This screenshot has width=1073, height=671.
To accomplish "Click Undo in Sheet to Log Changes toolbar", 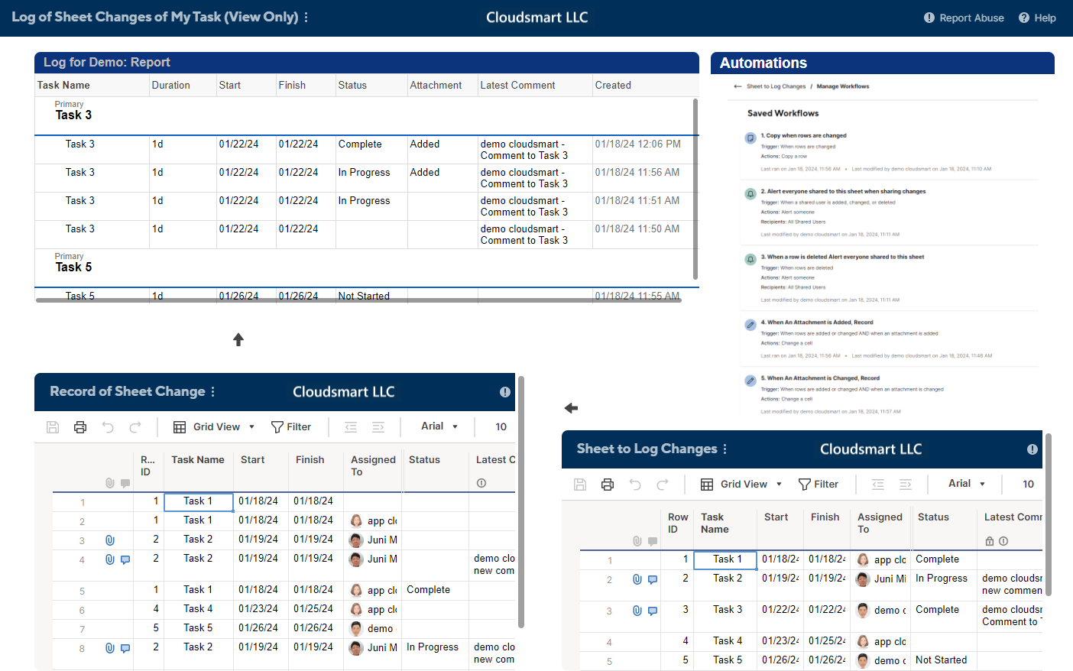I will tap(635, 485).
